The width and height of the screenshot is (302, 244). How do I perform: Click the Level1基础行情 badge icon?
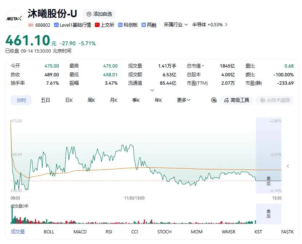coord(56,25)
